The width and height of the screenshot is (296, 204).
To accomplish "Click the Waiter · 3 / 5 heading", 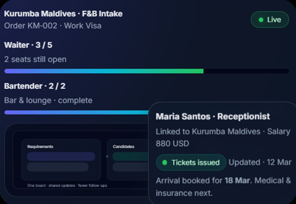I will pyautogui.click(x=28, y=45).
